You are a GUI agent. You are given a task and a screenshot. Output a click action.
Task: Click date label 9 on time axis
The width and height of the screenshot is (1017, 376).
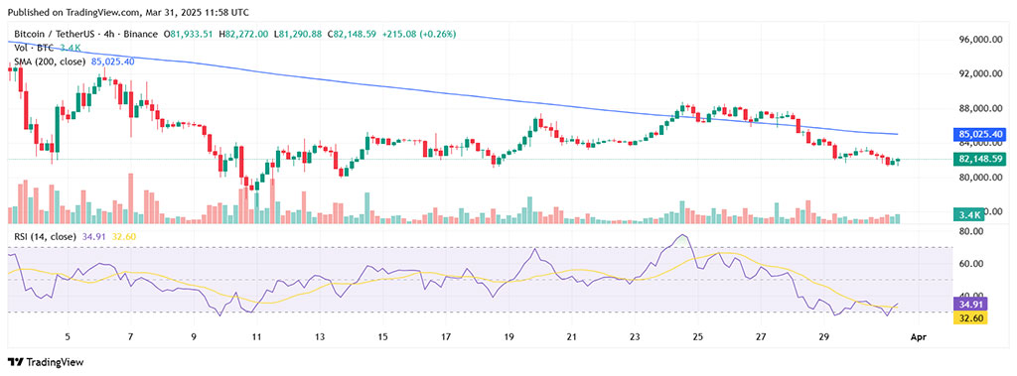(194, 337)
